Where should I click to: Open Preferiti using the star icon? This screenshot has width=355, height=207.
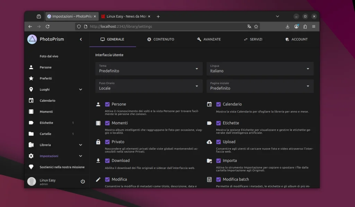click(31, 79)
